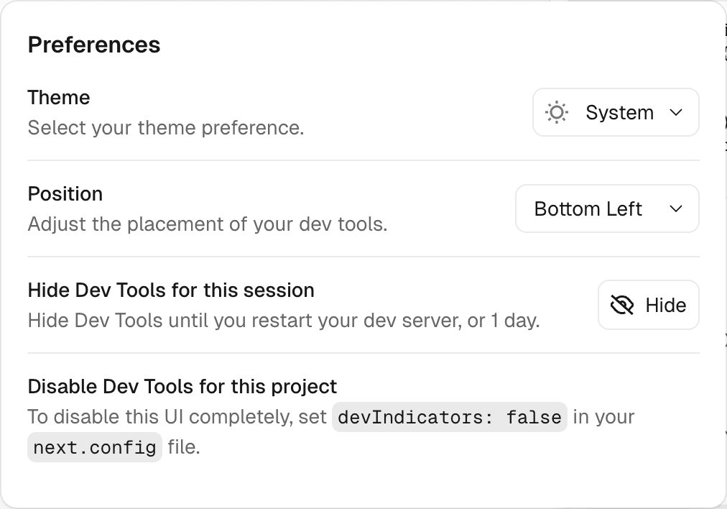This screenshot has height=509, width=727.
Task: Open the Position dropdown showing Bottom Left
Action: (607, 208)
